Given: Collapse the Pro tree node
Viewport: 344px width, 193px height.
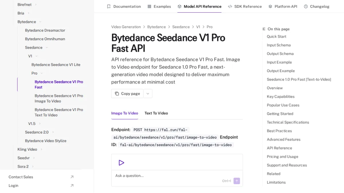Looking at the screenshot, I should click(x=42, y=73).
